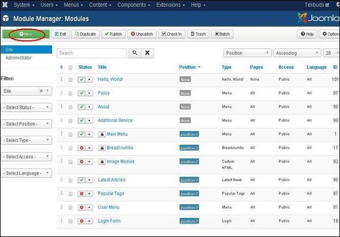The height and width of the screenshot is (237, 340).
Task: Click the Module Manager cube icon
Action: pyautogui.click(x=6, y=19)
